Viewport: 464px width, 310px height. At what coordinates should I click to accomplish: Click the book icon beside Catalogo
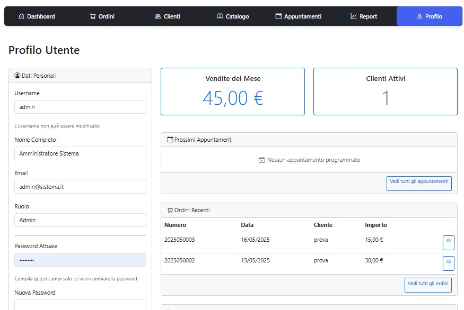[x=220, y=16]
